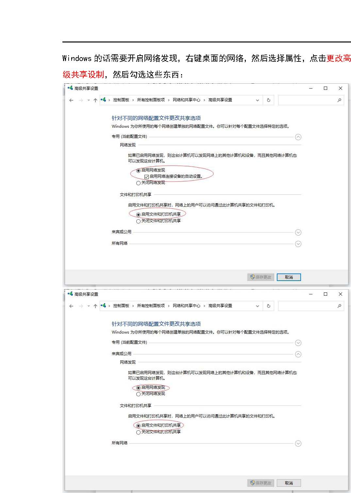Click 高级共享设置 breadcrumb in the upper window

[x=220, y=100]
